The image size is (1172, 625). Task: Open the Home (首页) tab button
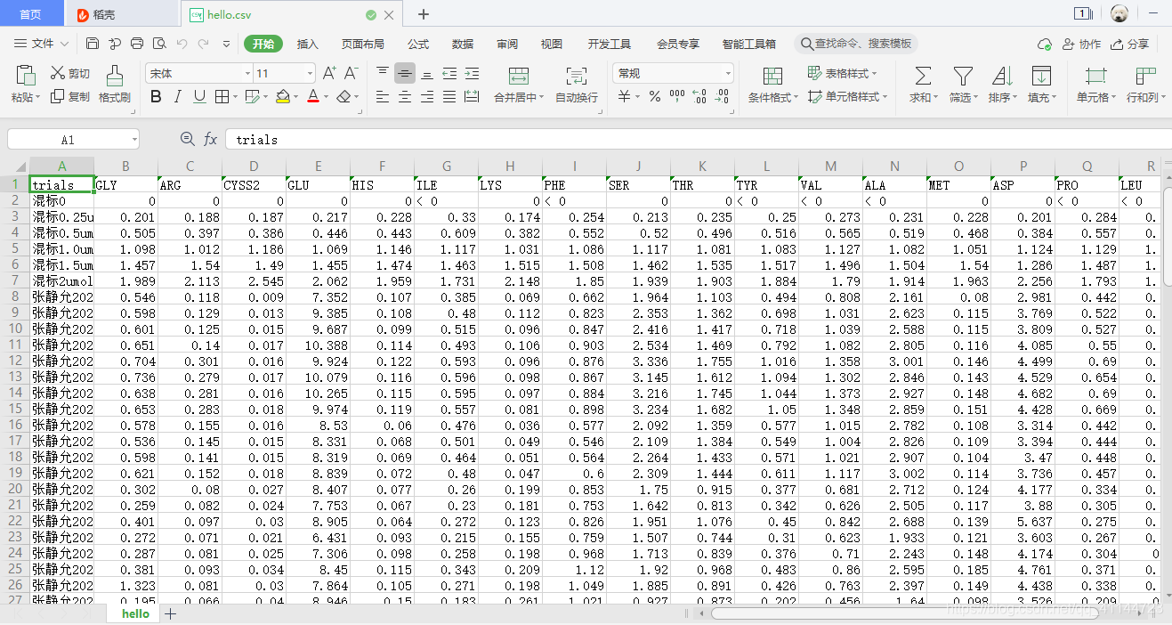[x=31, y=14]
